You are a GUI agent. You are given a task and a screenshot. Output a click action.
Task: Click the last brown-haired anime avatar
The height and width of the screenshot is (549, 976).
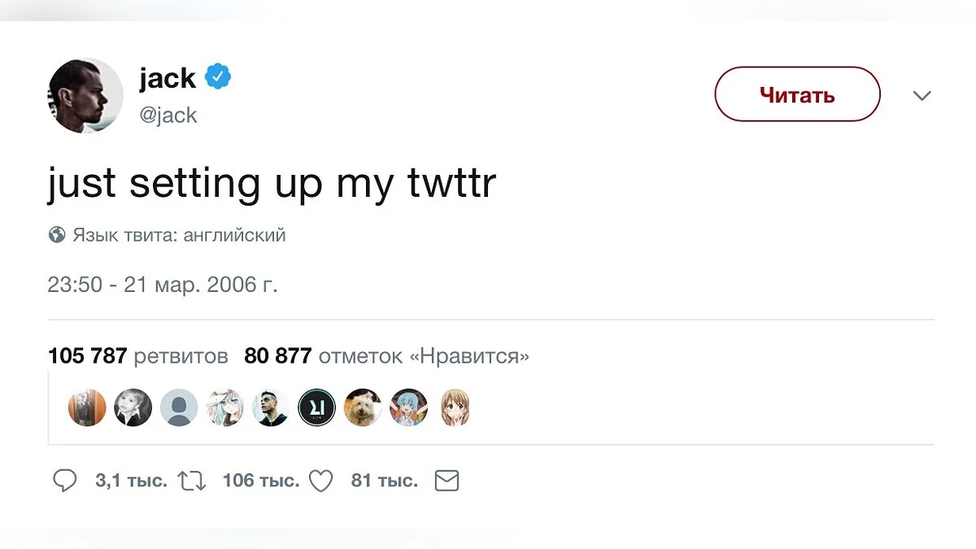point(455,407)
